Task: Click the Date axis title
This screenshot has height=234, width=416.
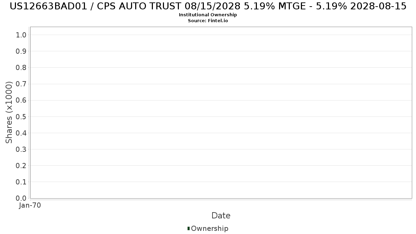Action: (221, 216)
